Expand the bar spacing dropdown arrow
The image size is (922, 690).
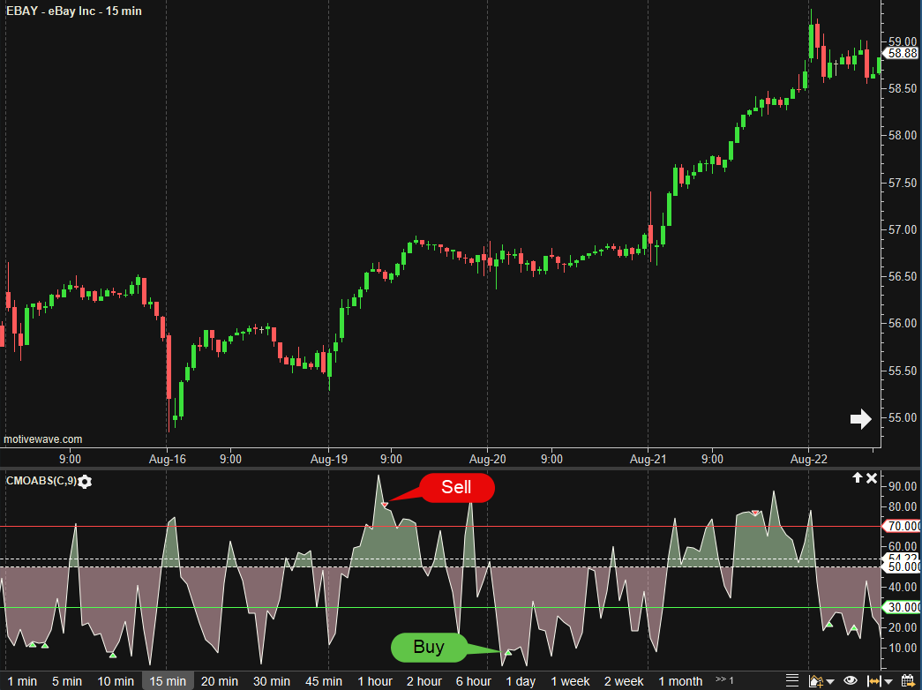(x=889, y=681)
